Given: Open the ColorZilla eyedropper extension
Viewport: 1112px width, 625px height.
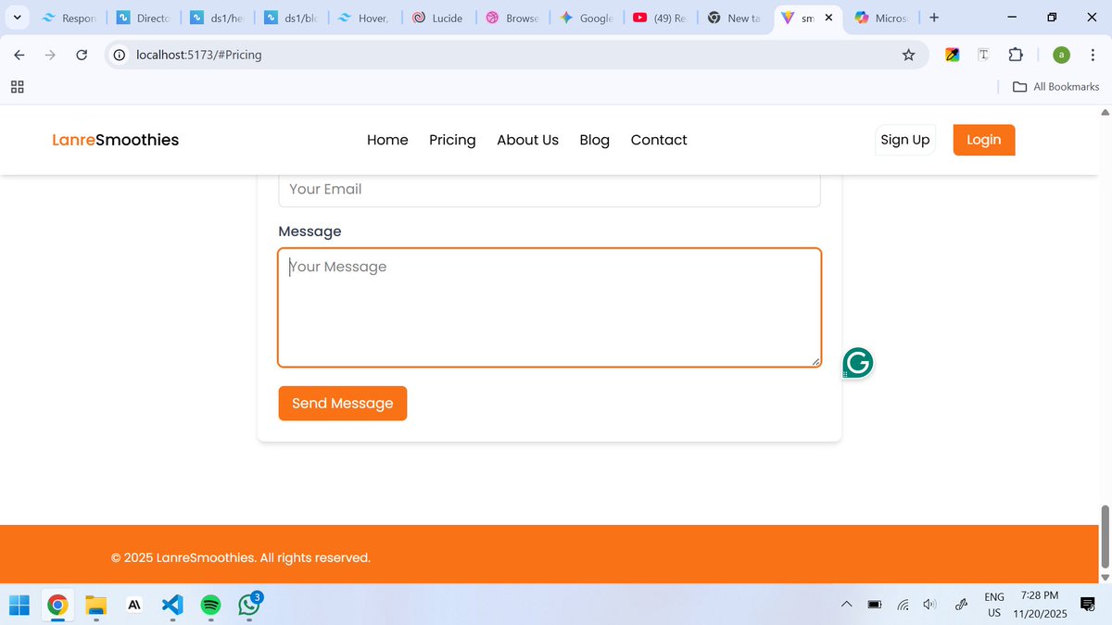Looking at the screenshot, I should [951, 55].
